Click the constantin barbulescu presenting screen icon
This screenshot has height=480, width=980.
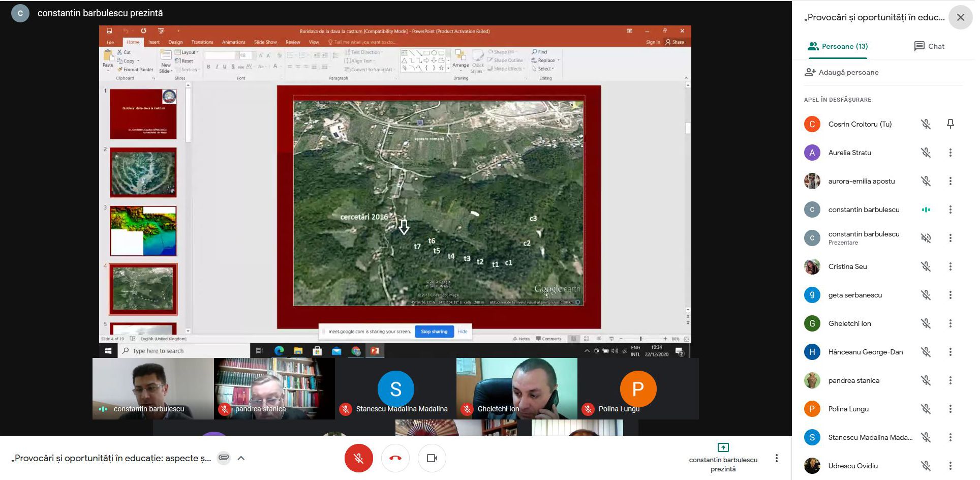[x=723, y=447]
